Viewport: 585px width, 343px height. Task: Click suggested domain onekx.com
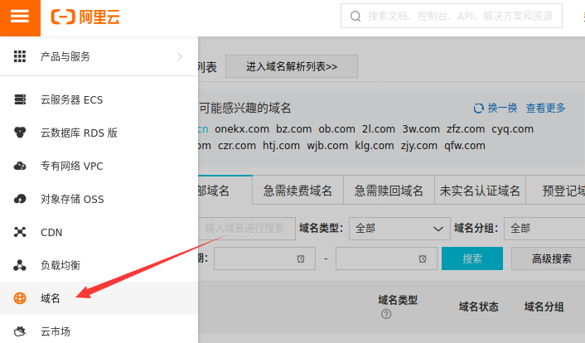coord(242,129)
